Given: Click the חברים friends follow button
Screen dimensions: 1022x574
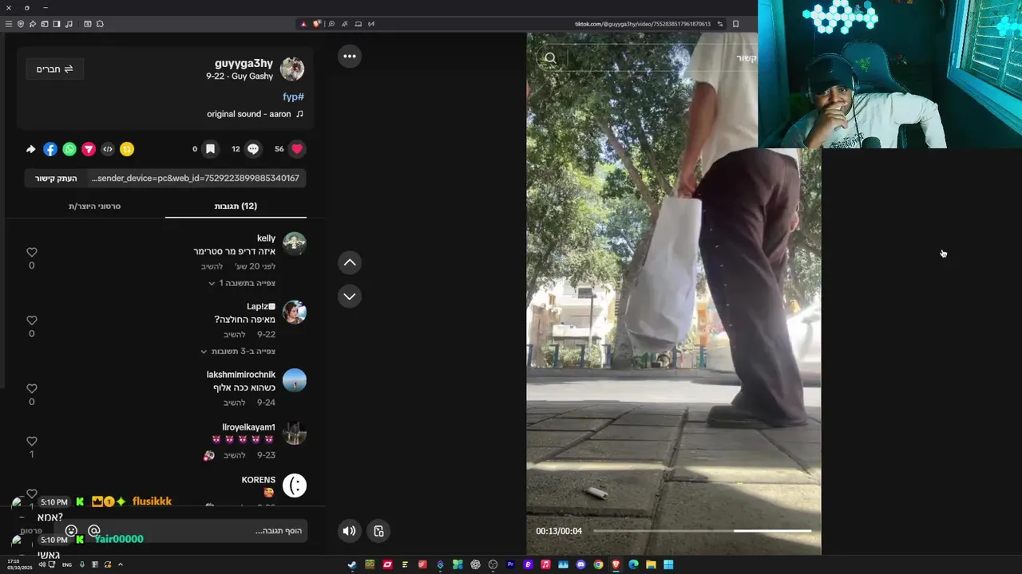Looking at the screenshot, I should (x=54, y=69).
